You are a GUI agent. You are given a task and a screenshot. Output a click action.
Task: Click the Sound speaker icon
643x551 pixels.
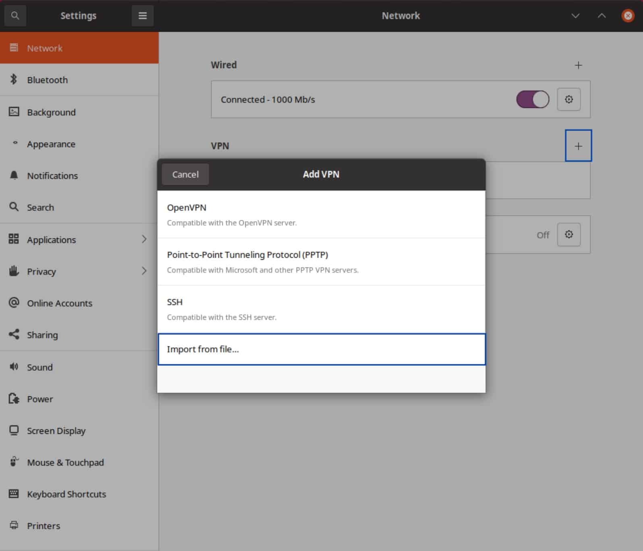[x=14, y=367]
